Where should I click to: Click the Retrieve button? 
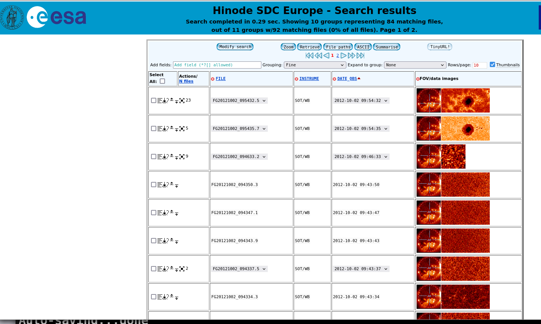310,47
